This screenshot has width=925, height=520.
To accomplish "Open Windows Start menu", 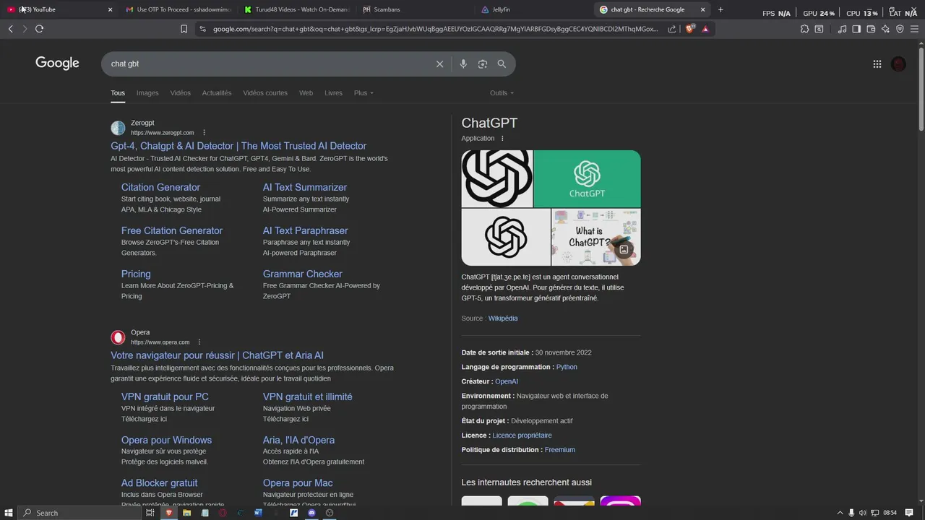I will click(x=7, y=513).
